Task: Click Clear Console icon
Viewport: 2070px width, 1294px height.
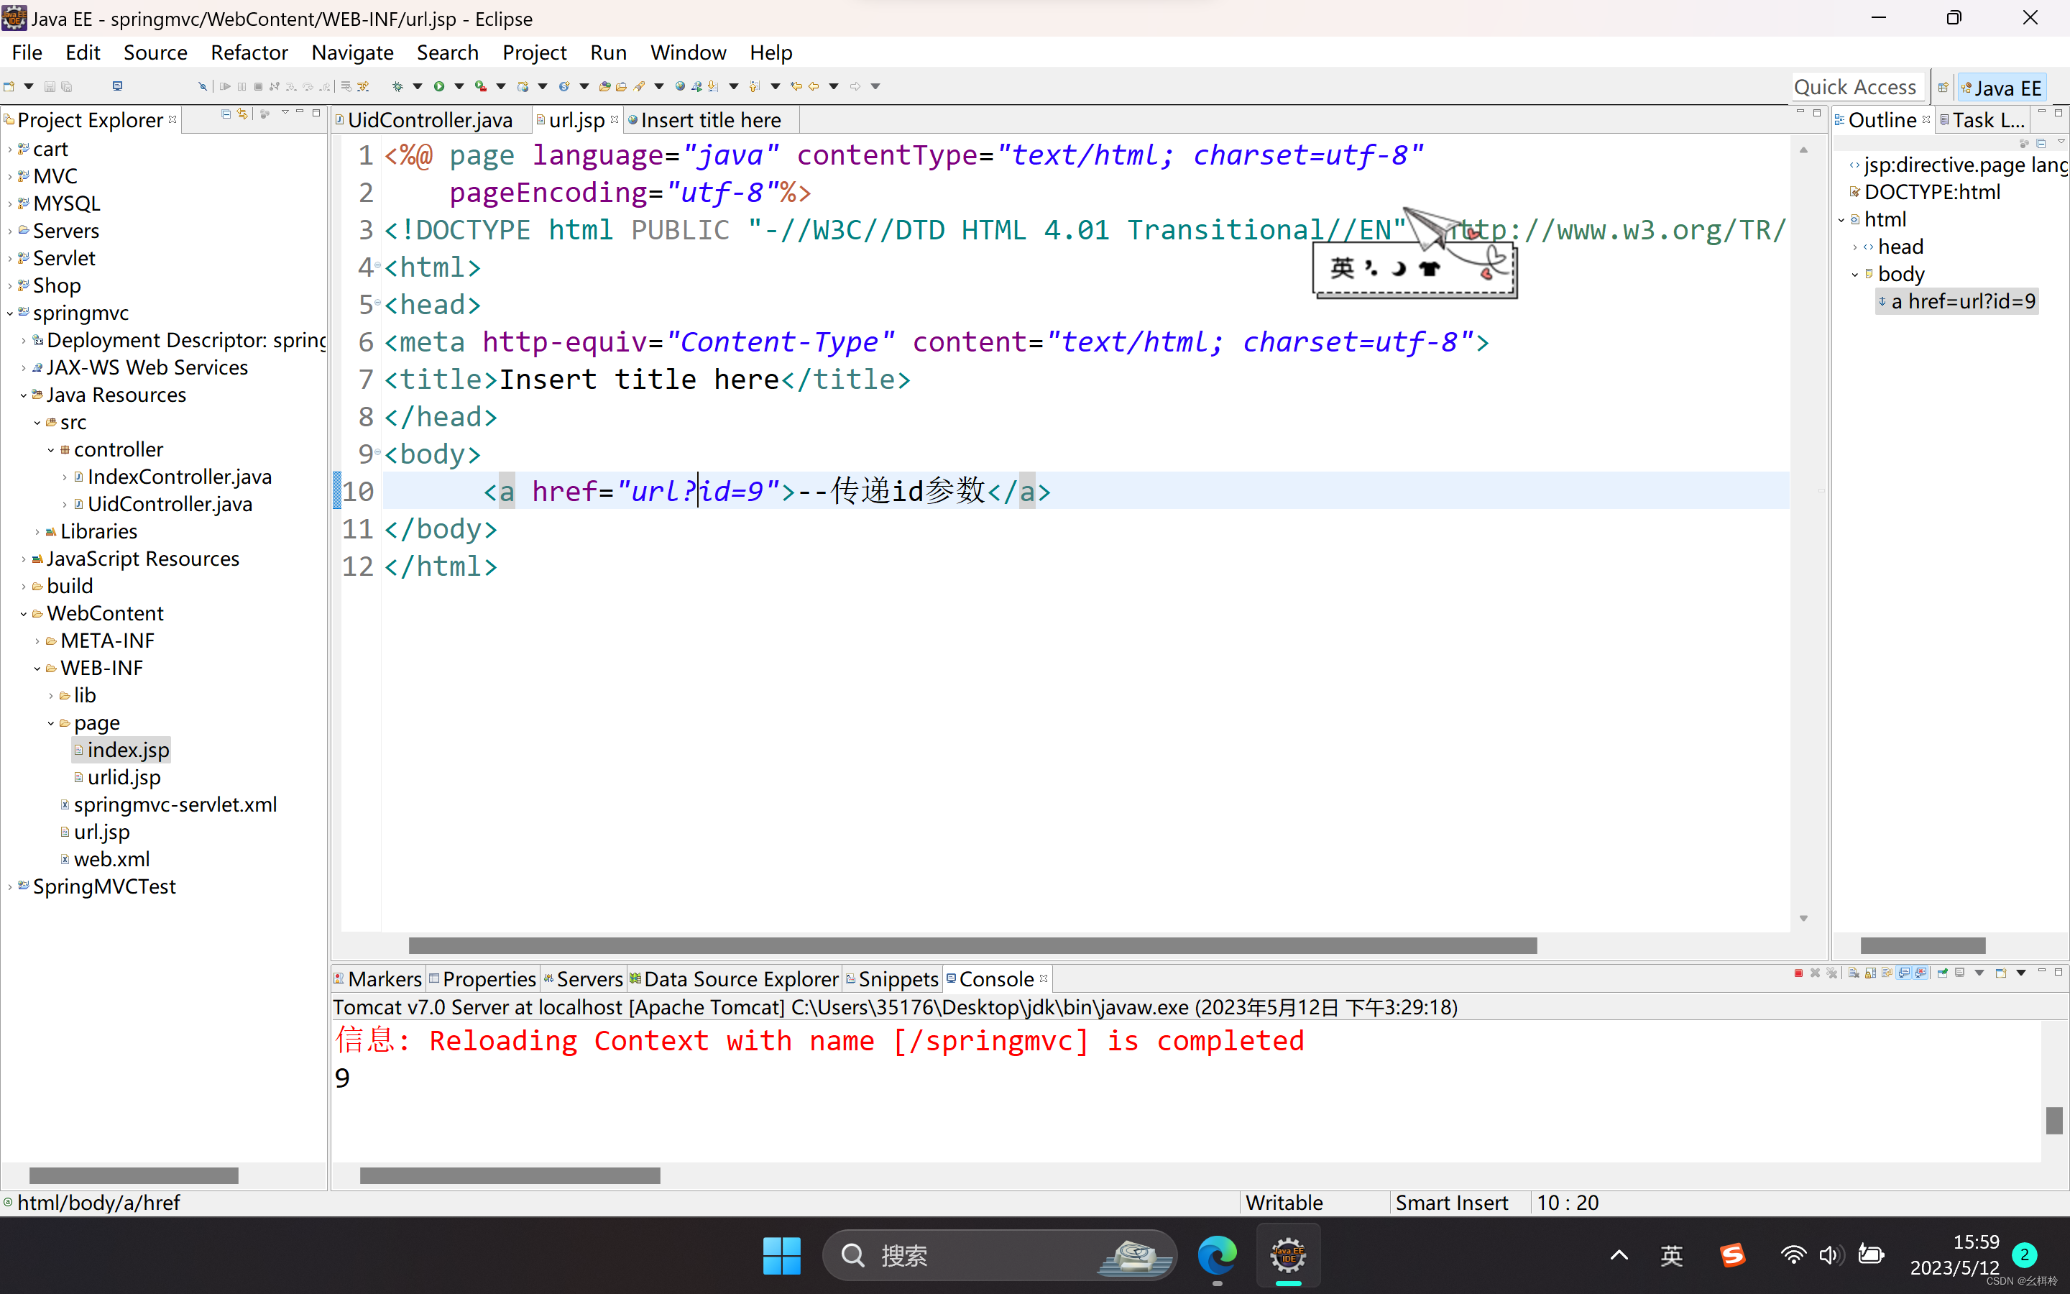Action: [1854, 973]
